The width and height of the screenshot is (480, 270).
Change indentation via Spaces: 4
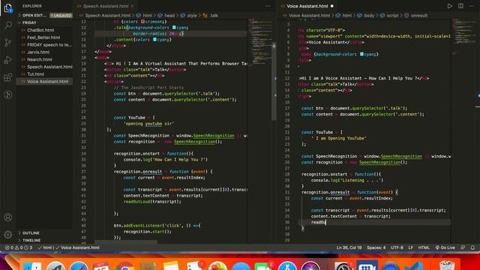pyautogui.click(x=376, y=247)
